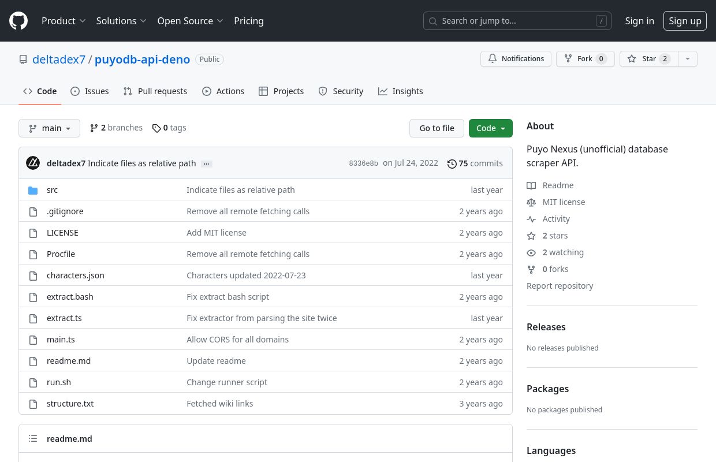Open the characters.json file
This screenshot has width=716, height=462.
[x=76, y=275]
